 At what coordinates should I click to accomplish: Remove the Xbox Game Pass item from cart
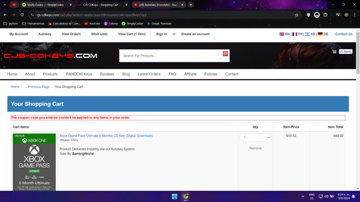255,148
